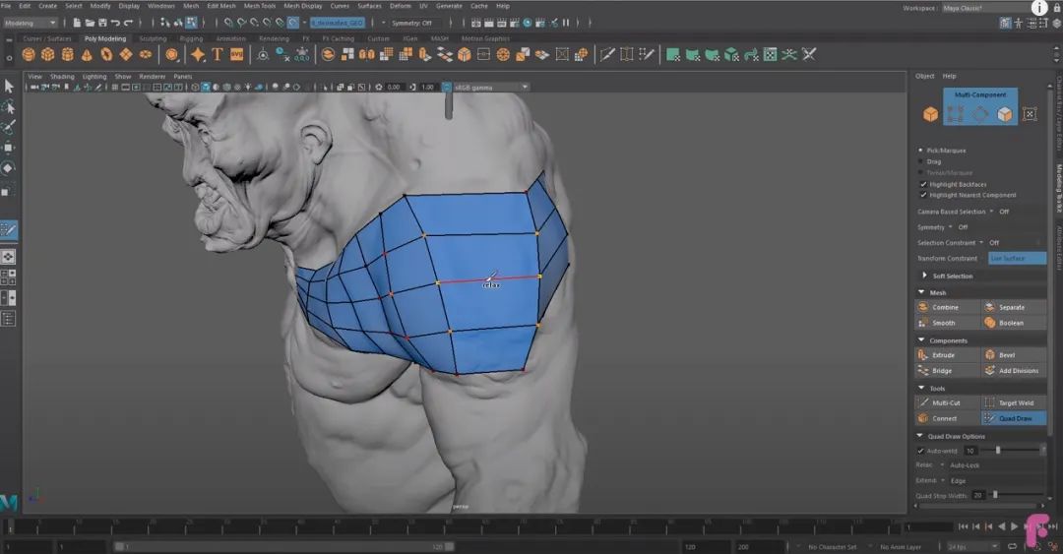The height and width of the screenshot is (554, 1063).
Task: Click the Bridge button
Action: [947, 370]
